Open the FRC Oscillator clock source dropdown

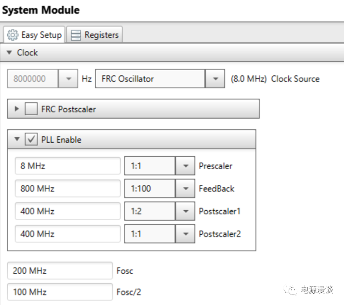pos(215,79)
